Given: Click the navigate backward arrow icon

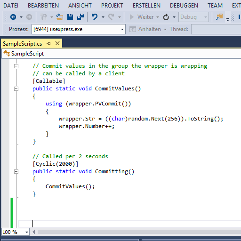Looking at the screenshot, I should point(13,17).
